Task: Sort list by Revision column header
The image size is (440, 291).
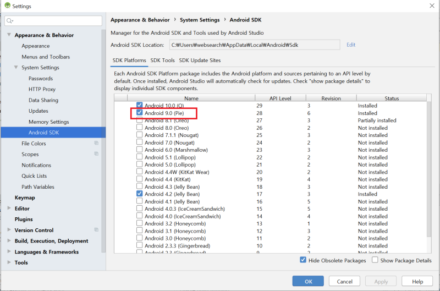Action: pos(331,98)
